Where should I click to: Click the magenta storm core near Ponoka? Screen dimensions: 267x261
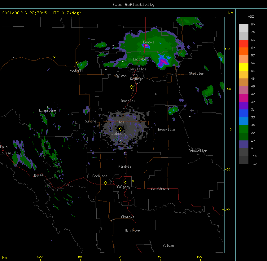coord(145,46)
